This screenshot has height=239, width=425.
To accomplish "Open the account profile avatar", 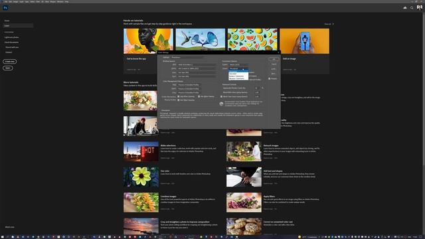I will (420, 7).
